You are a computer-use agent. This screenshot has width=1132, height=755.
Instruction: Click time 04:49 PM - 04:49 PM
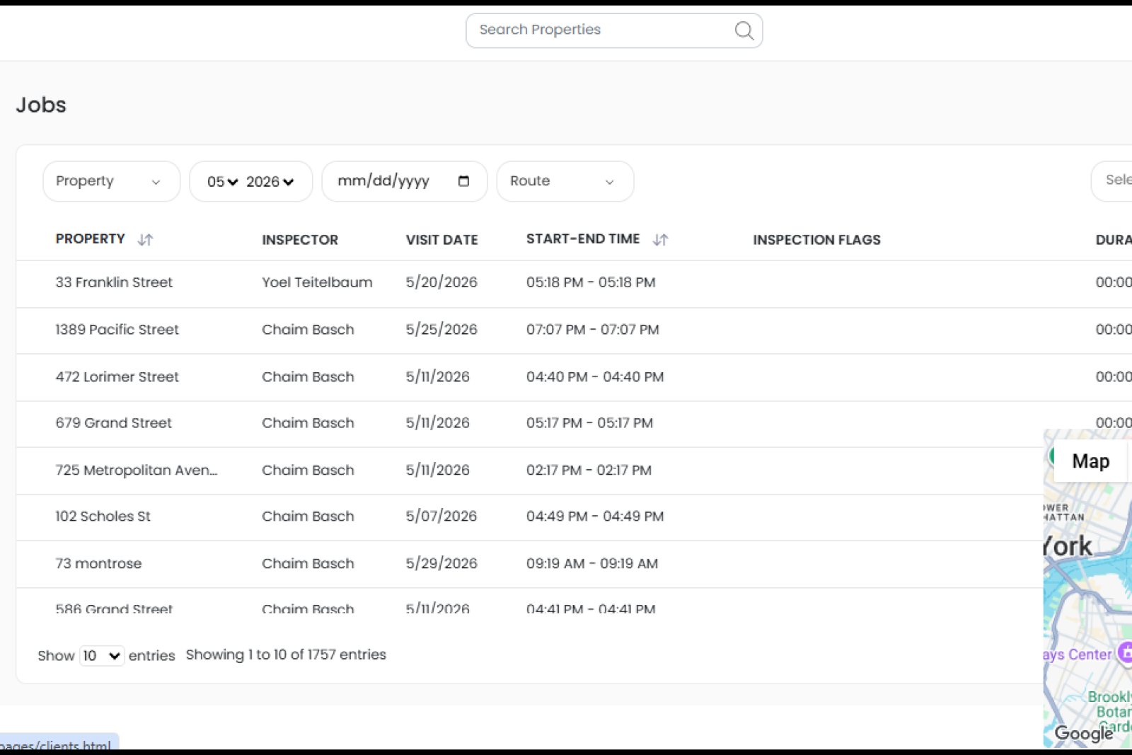[x=595, y=517]
